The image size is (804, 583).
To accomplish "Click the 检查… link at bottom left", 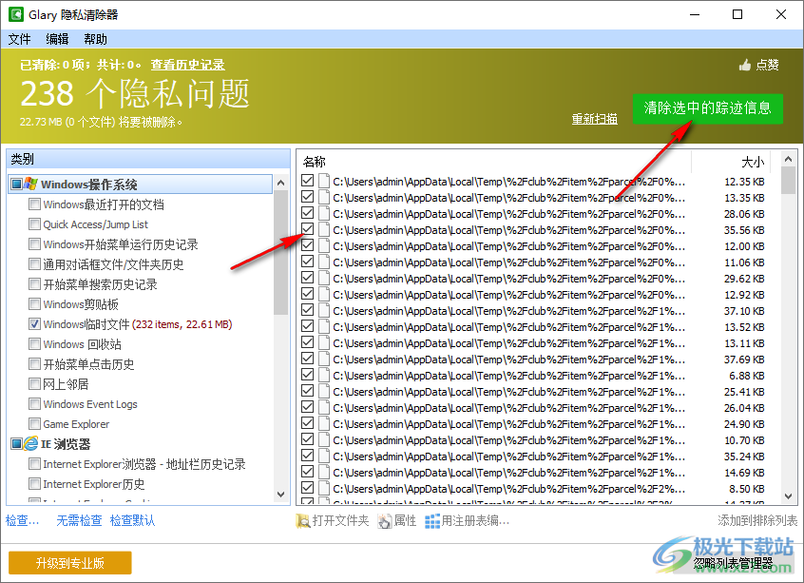I will (22, 521).
